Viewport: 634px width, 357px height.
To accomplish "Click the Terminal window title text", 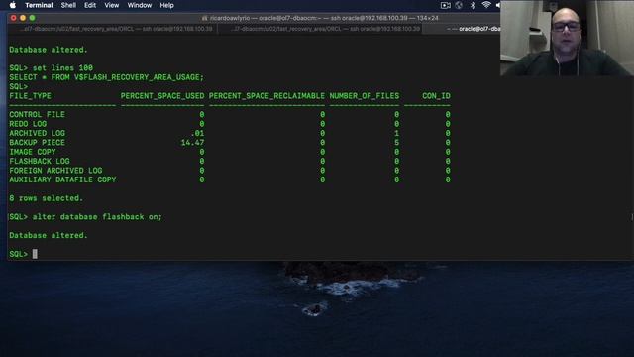I will [320, 18].
